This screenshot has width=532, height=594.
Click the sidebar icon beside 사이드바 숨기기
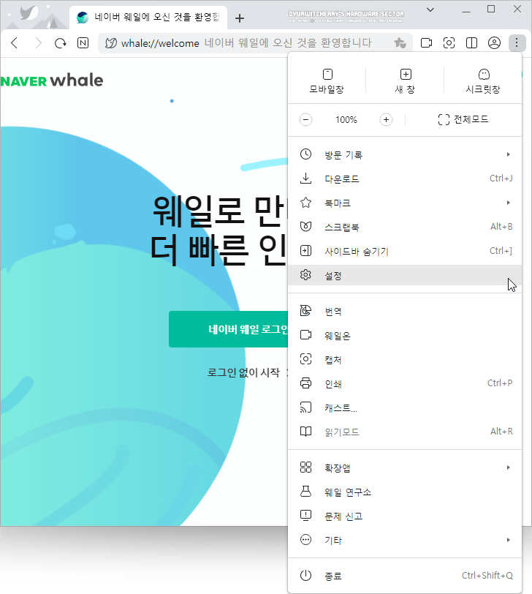click(x=305, y=251)
